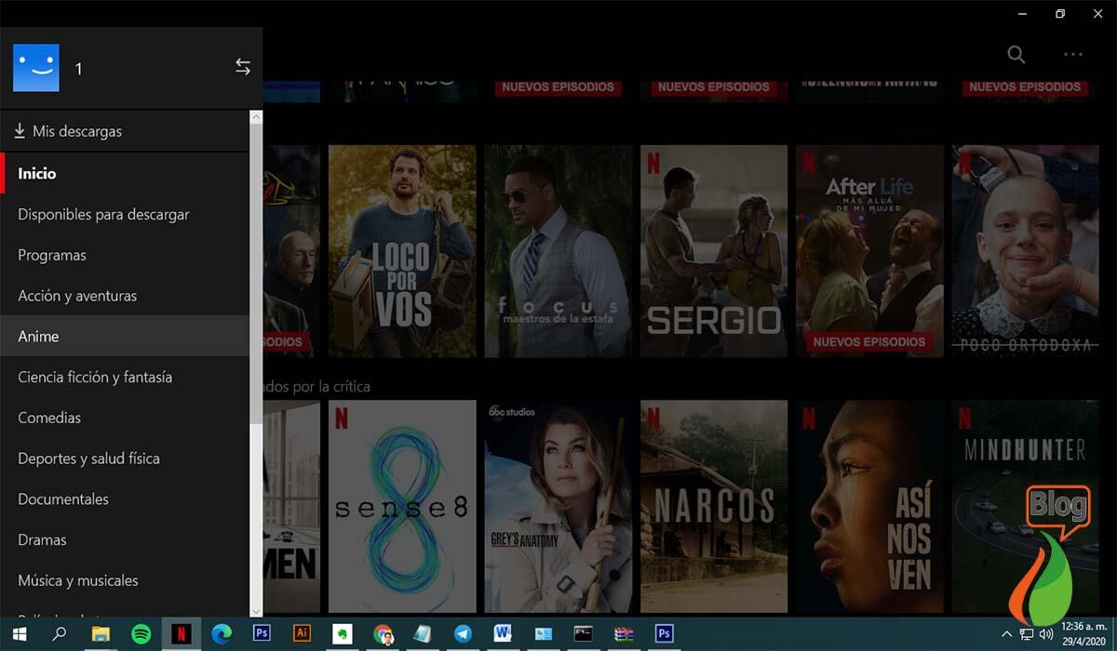Browse the Documentales category
The height and width of the screenshot is (651, 1117).
pos(125,499)
